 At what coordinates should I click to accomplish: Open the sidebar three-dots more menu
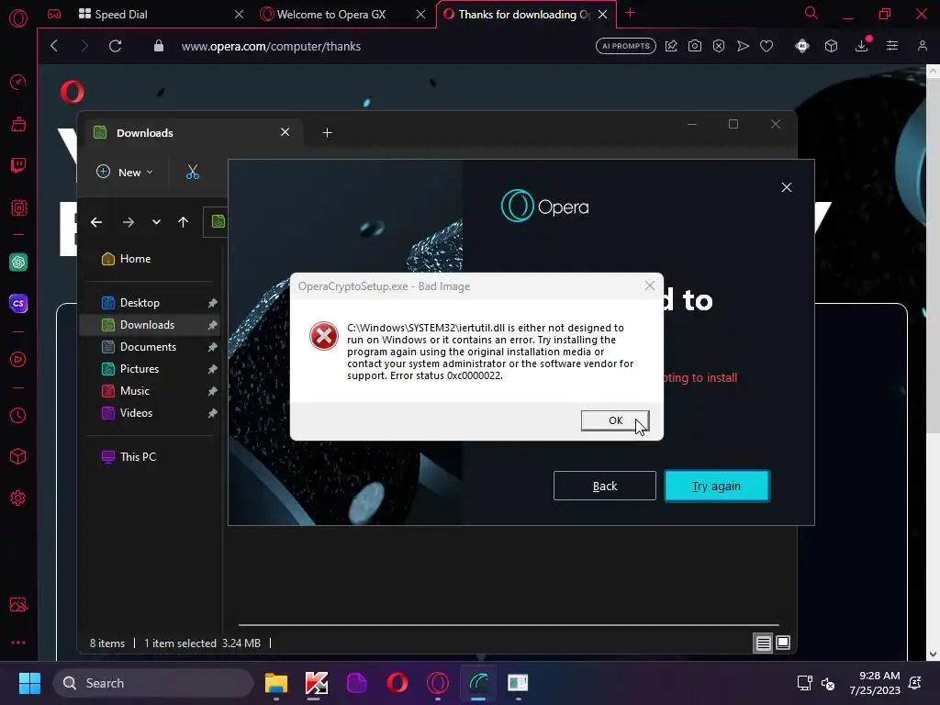point(18,642)
